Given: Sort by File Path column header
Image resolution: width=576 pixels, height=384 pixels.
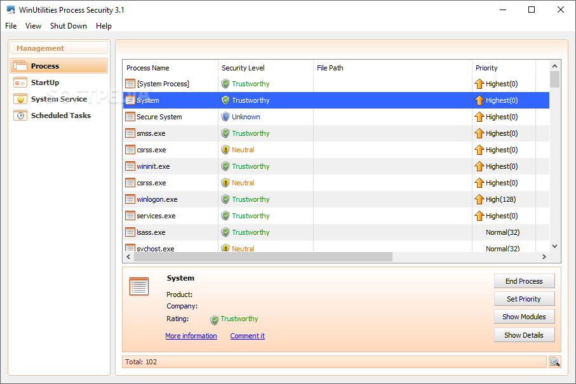Looking at the screenshot, I should [392, 68].
